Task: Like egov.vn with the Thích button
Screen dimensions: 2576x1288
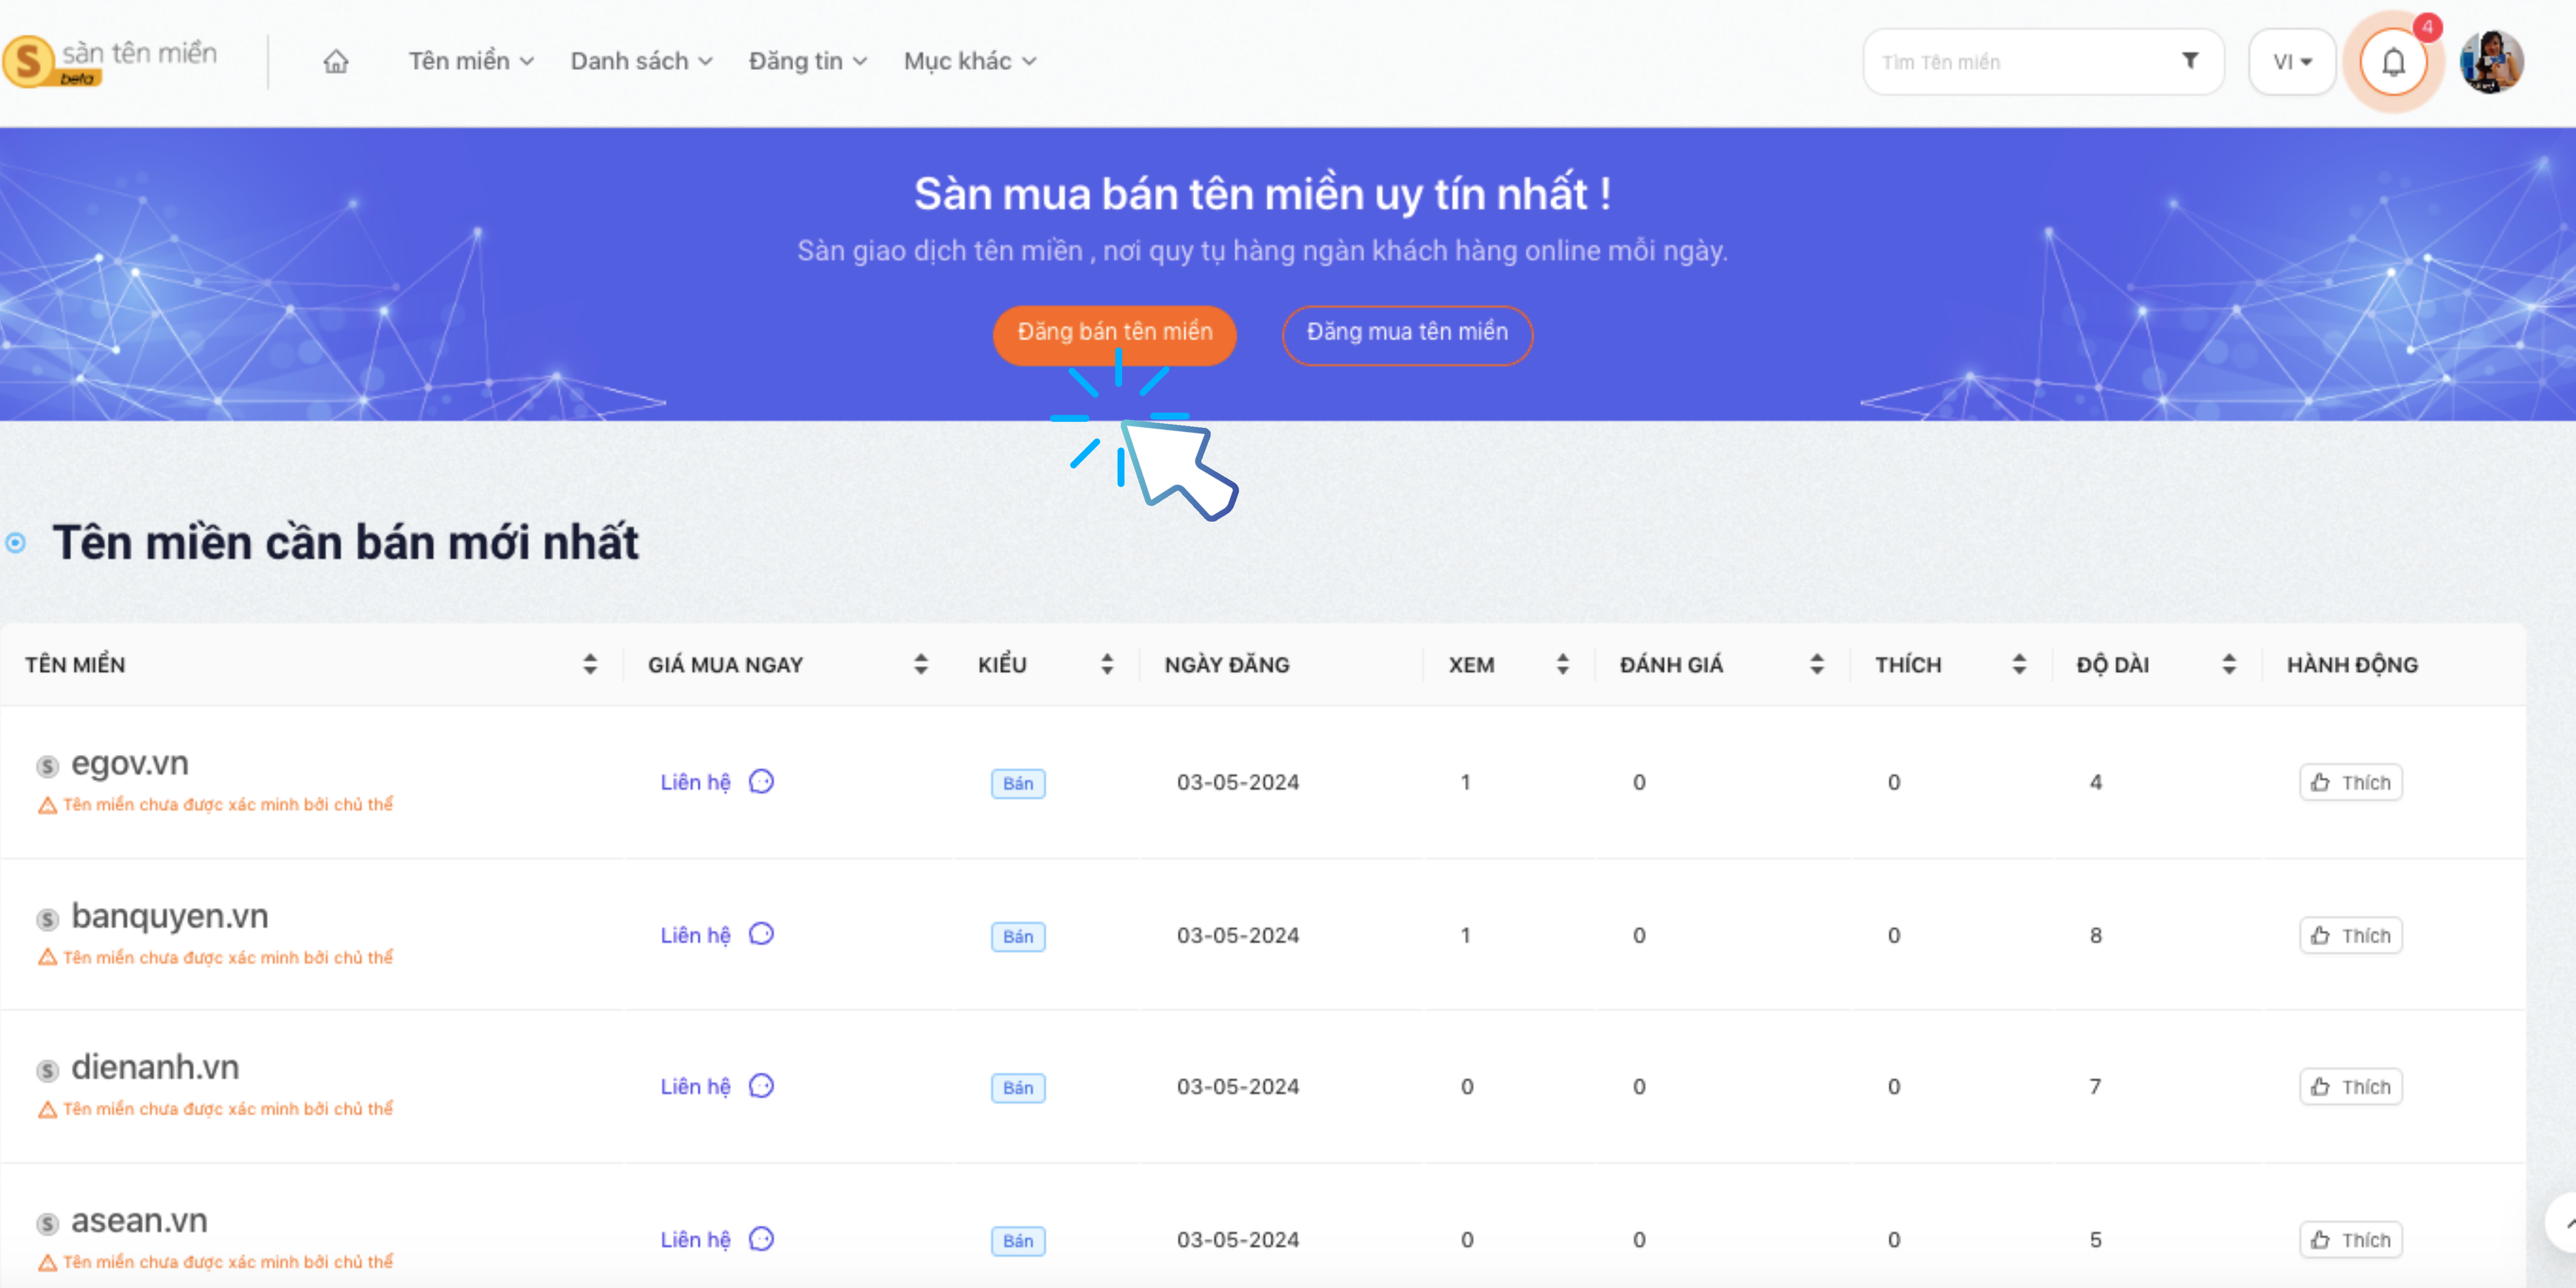Action: coord(2351,782)
